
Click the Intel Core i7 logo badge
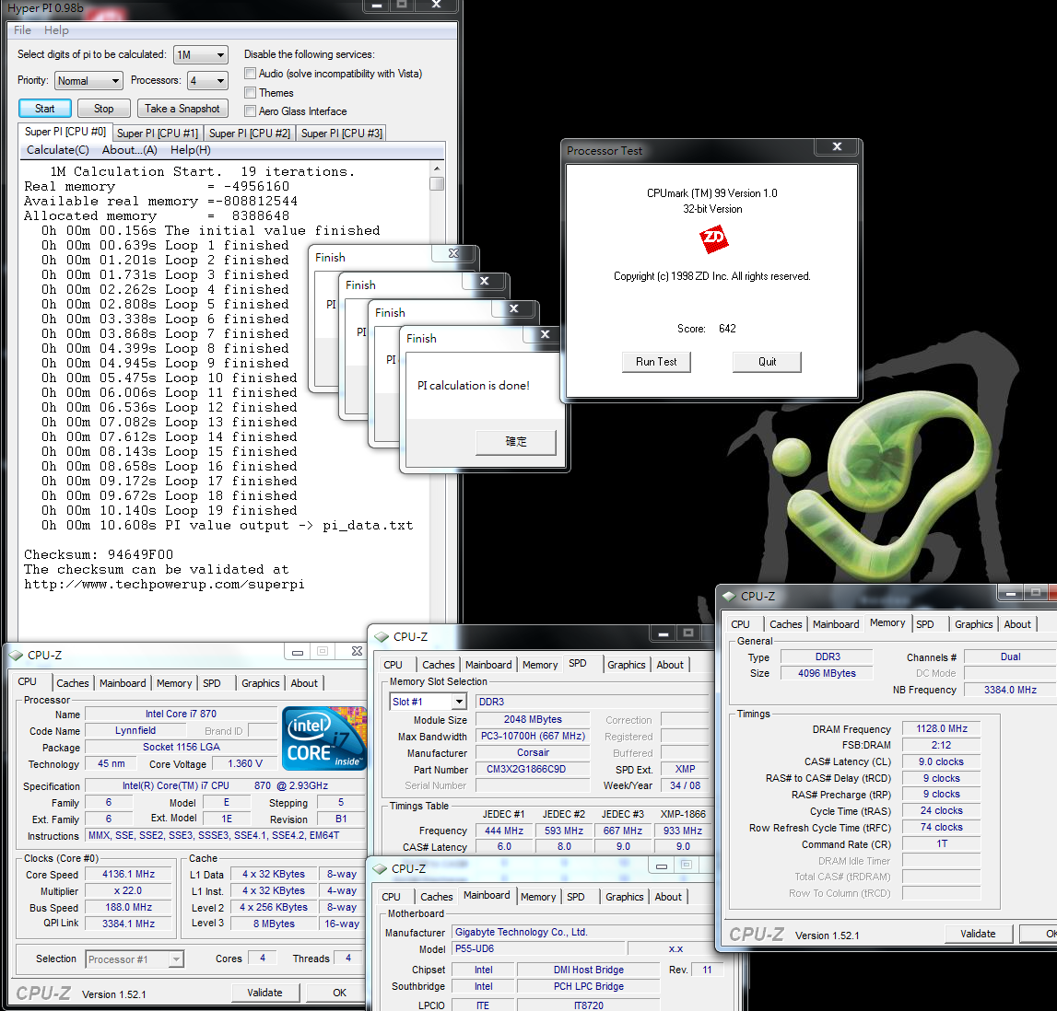[x=323, y=738]
